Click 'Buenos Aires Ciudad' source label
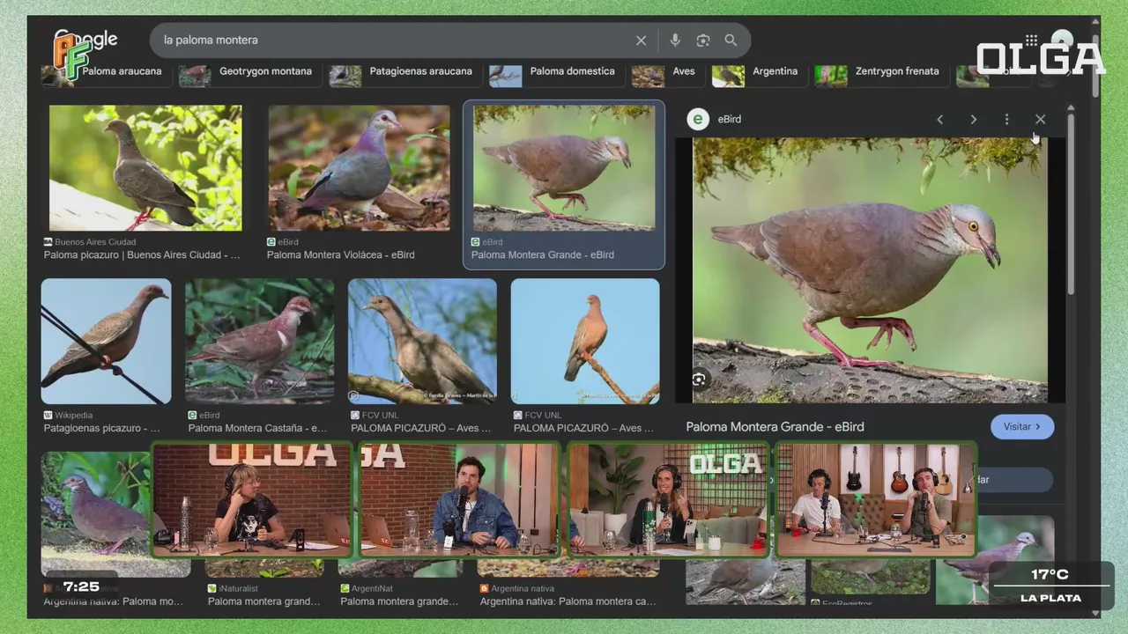Image resolution: width=1128 pixels, height=634 pixels. [95, 242]
